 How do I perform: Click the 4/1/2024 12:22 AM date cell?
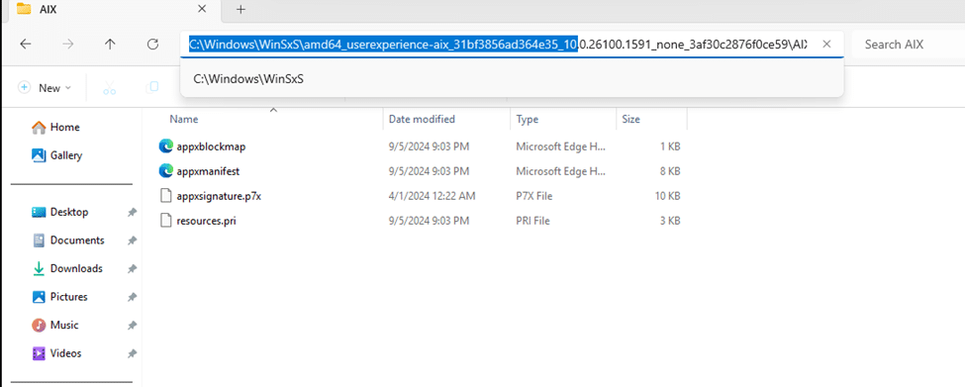[432, 196]
